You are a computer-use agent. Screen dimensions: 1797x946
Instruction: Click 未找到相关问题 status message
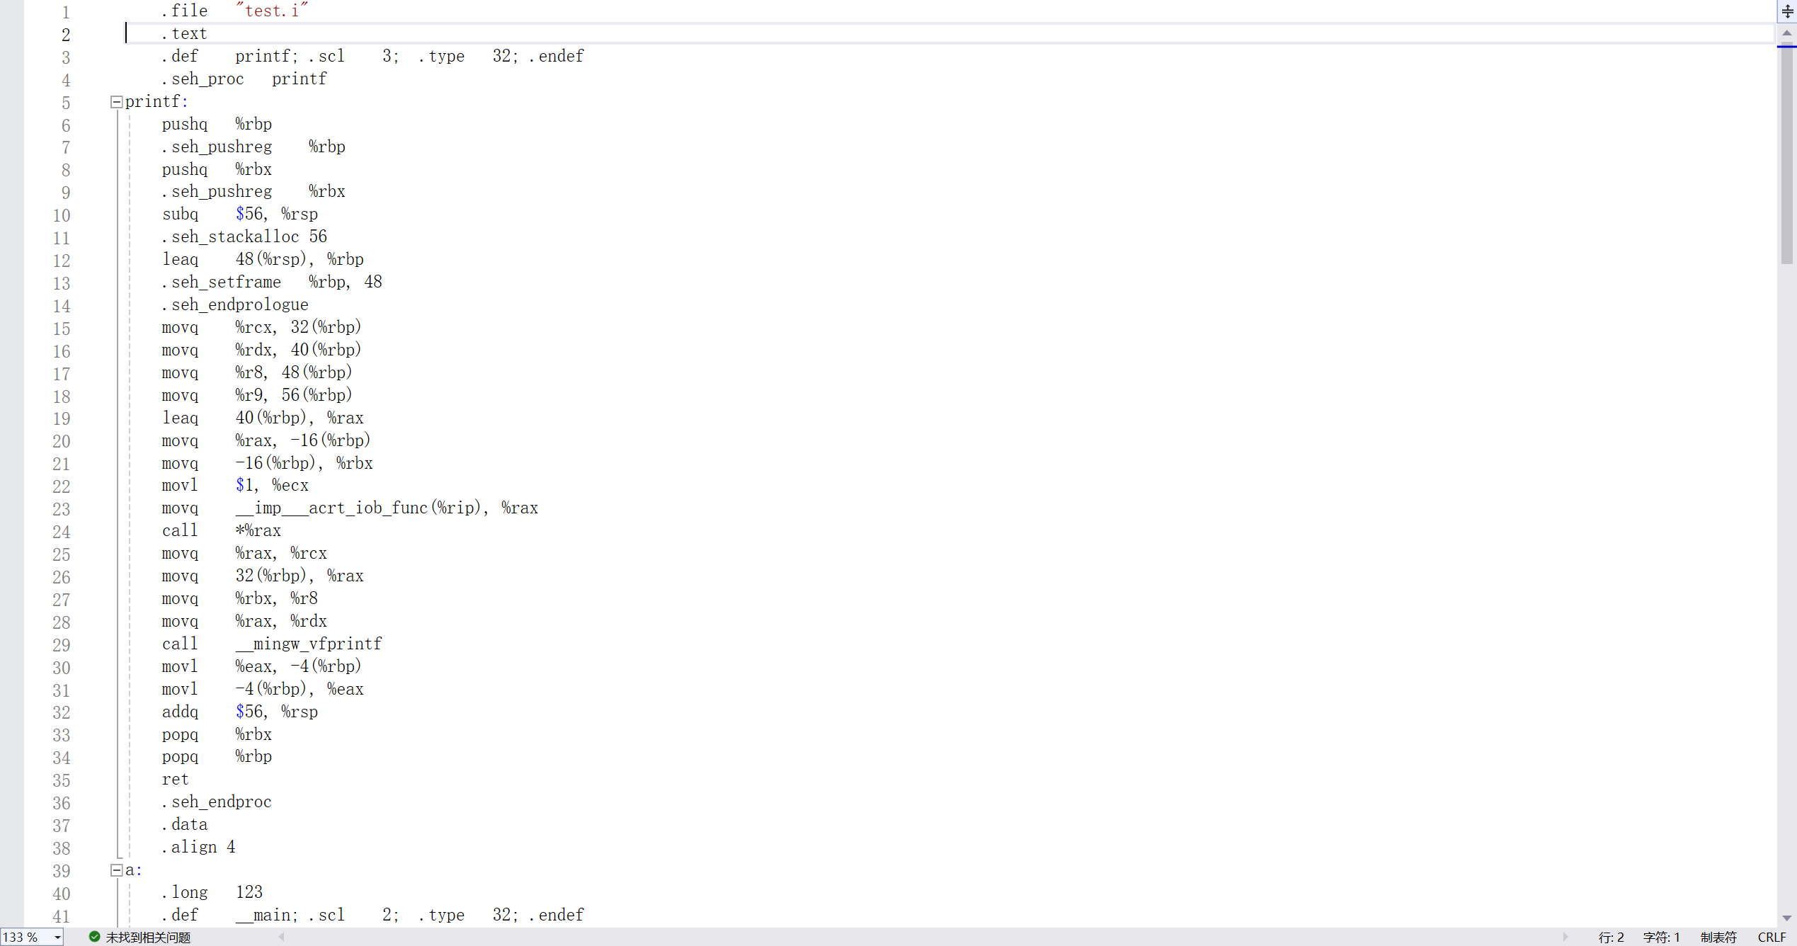[x=148, y=937]
